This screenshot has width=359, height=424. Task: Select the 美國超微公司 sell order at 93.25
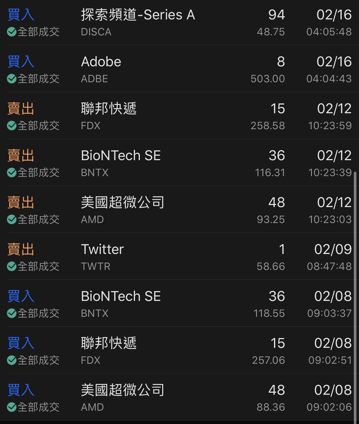pyautogui.click(x=179, y=209)
